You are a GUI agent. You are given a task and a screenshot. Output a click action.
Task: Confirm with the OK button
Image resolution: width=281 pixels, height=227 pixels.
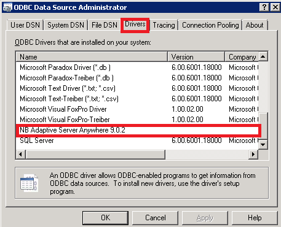pyautogui.click(x=105, y=218)
